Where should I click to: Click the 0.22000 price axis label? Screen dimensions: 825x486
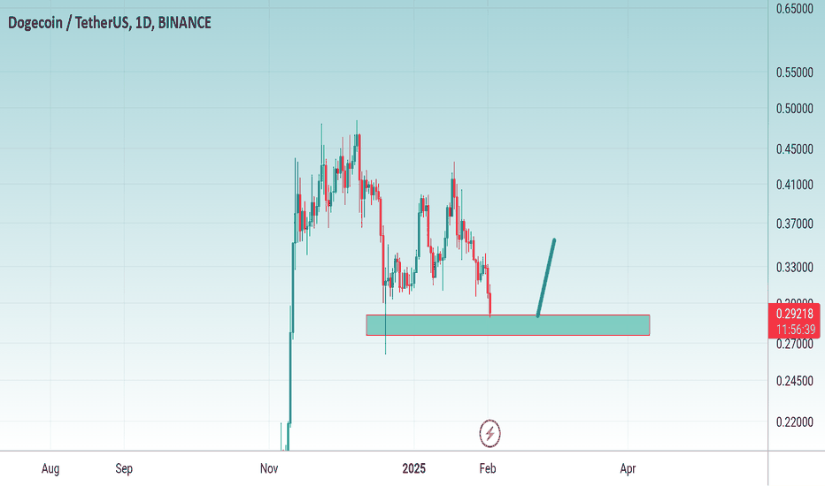pyautogui.click(x=795, y=422)
